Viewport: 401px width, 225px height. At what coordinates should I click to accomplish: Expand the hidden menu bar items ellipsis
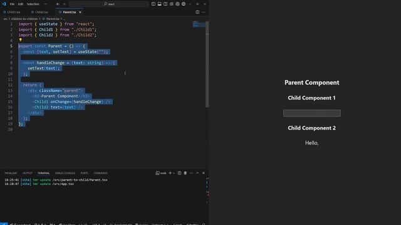point(45,4)
